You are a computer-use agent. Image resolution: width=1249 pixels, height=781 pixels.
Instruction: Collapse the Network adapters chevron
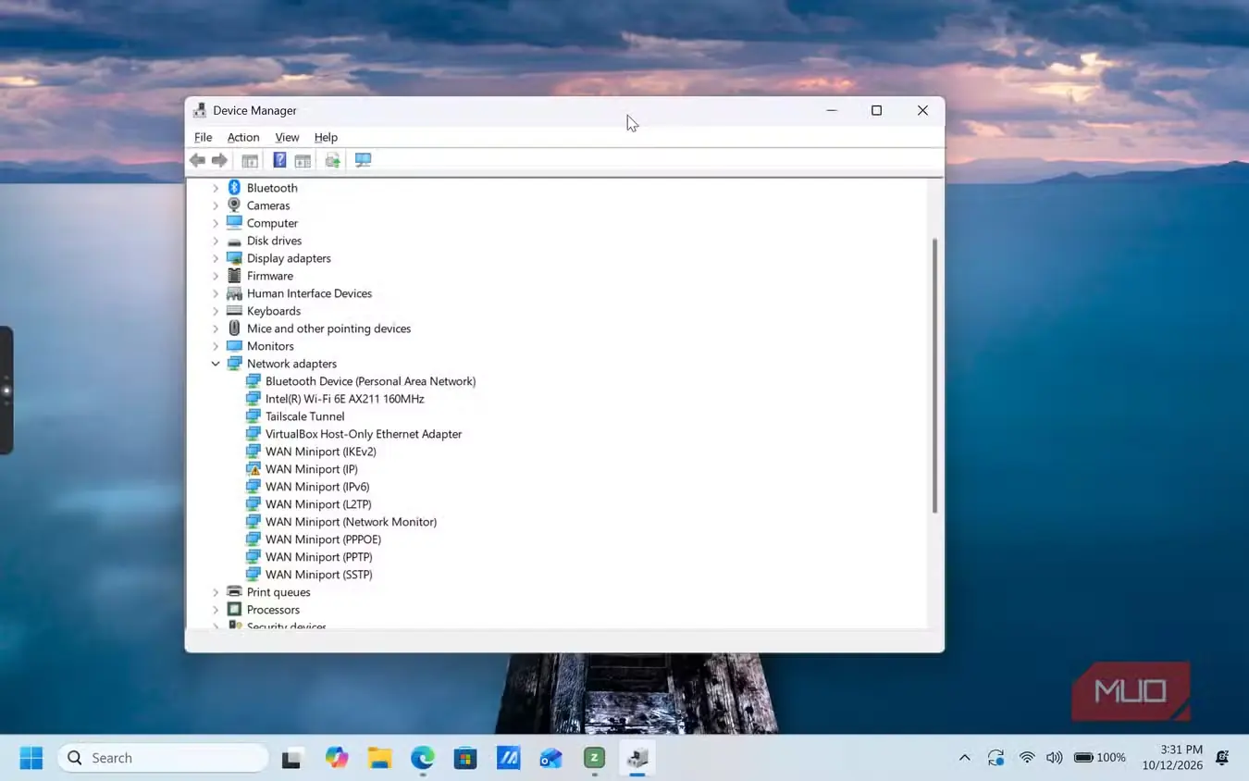[x=216, y=364]
